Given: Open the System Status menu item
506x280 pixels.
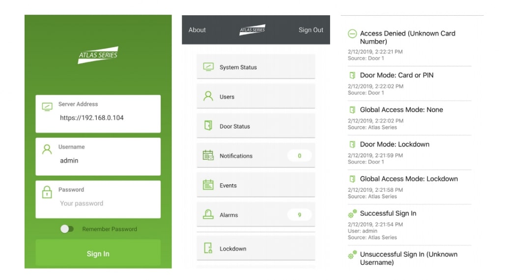Looking at the screenshot, I should (x=255, y=67).
